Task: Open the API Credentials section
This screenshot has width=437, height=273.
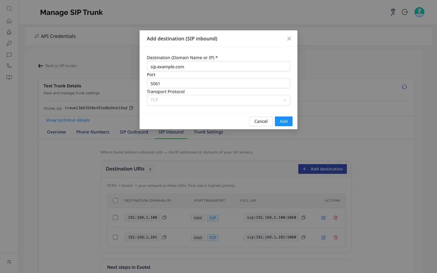Action: pos(55,36)
